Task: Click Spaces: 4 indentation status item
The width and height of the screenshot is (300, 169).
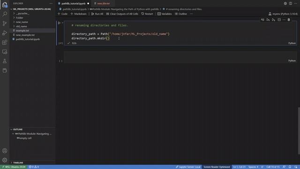Action: 253,167
